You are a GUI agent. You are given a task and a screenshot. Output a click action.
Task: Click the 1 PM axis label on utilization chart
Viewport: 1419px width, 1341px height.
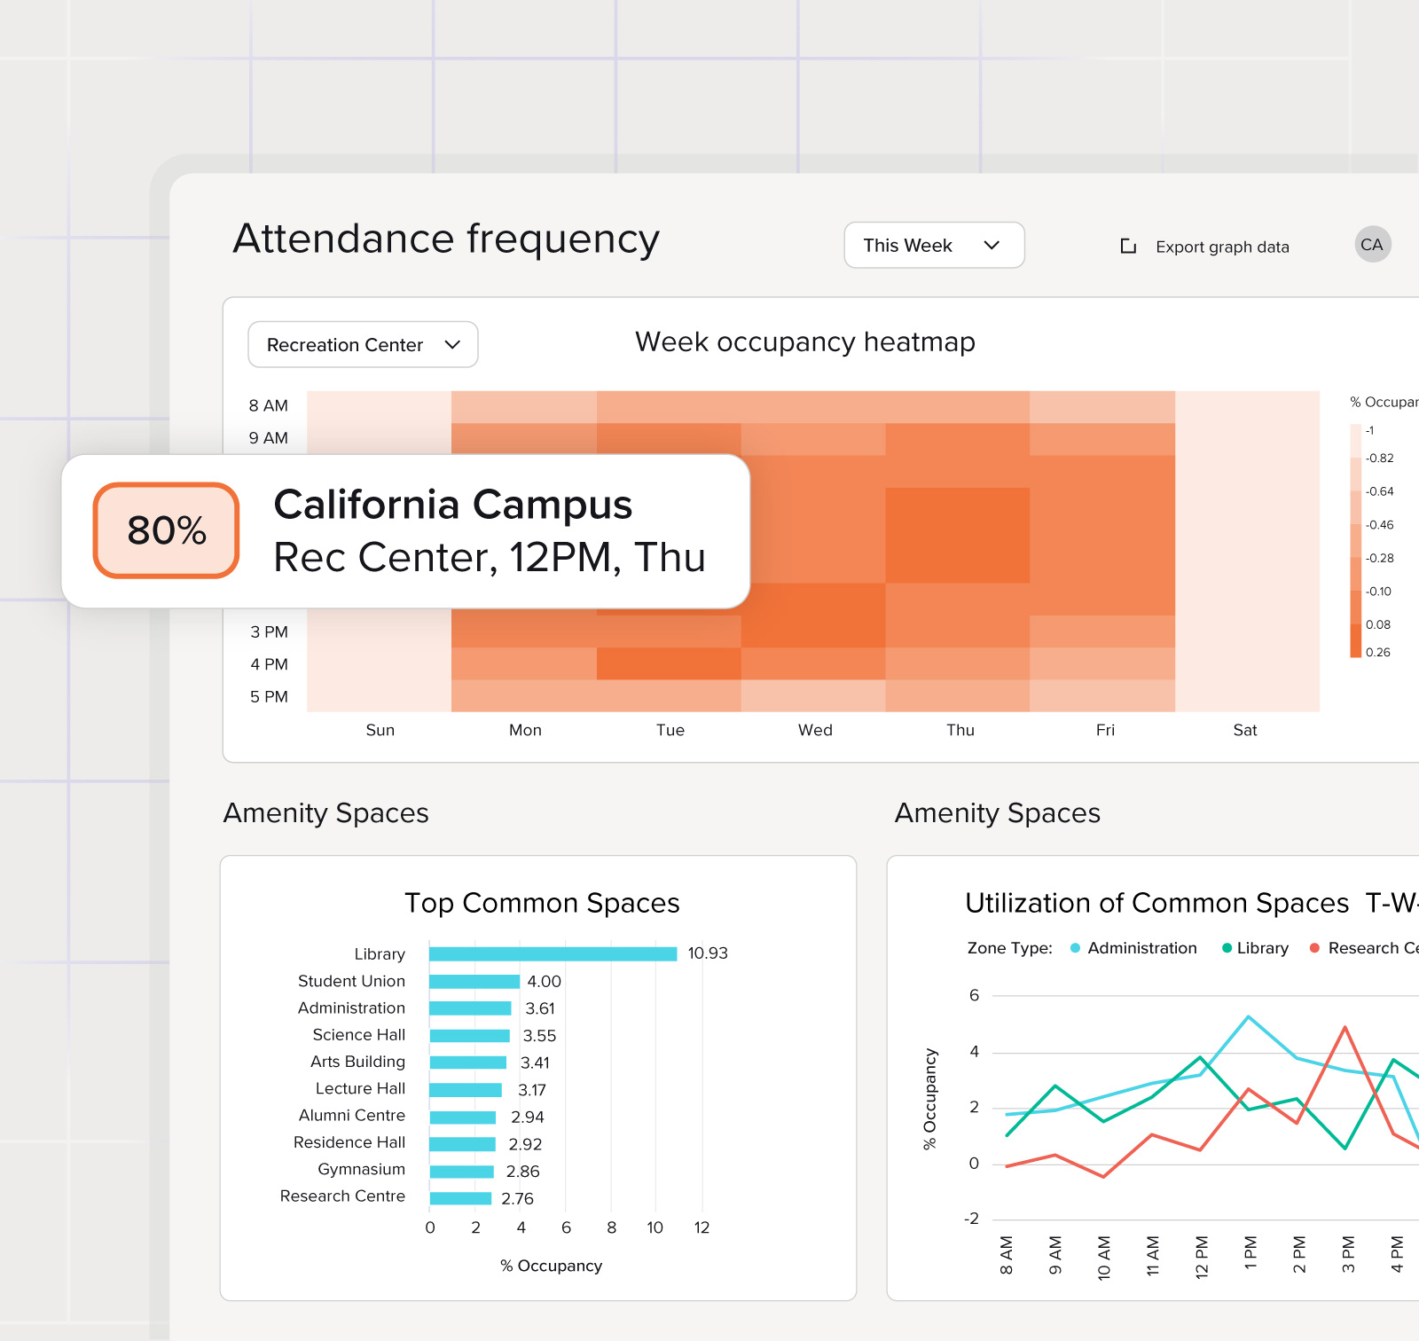point(1250,1254)
